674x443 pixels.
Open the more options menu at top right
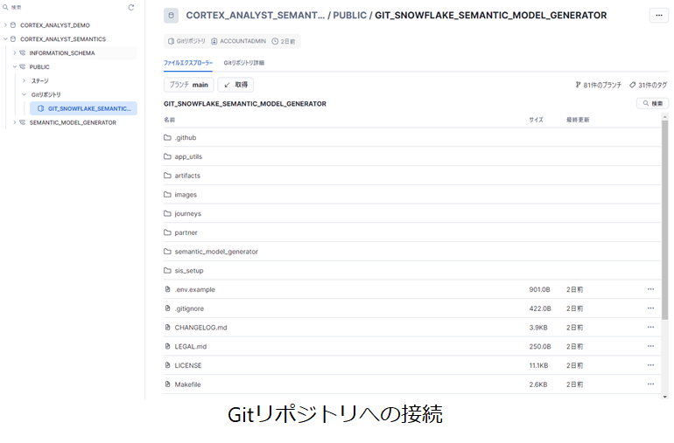point(659,16)
